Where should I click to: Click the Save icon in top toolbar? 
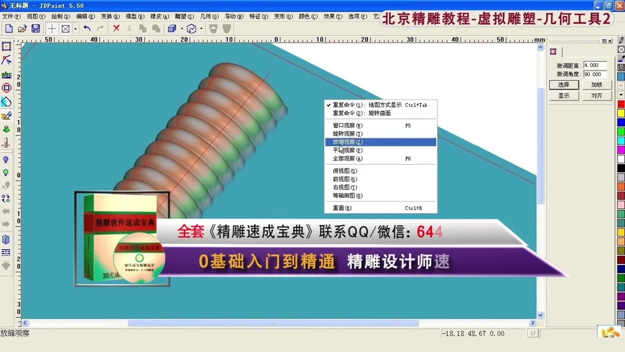(x=35, y=27)
